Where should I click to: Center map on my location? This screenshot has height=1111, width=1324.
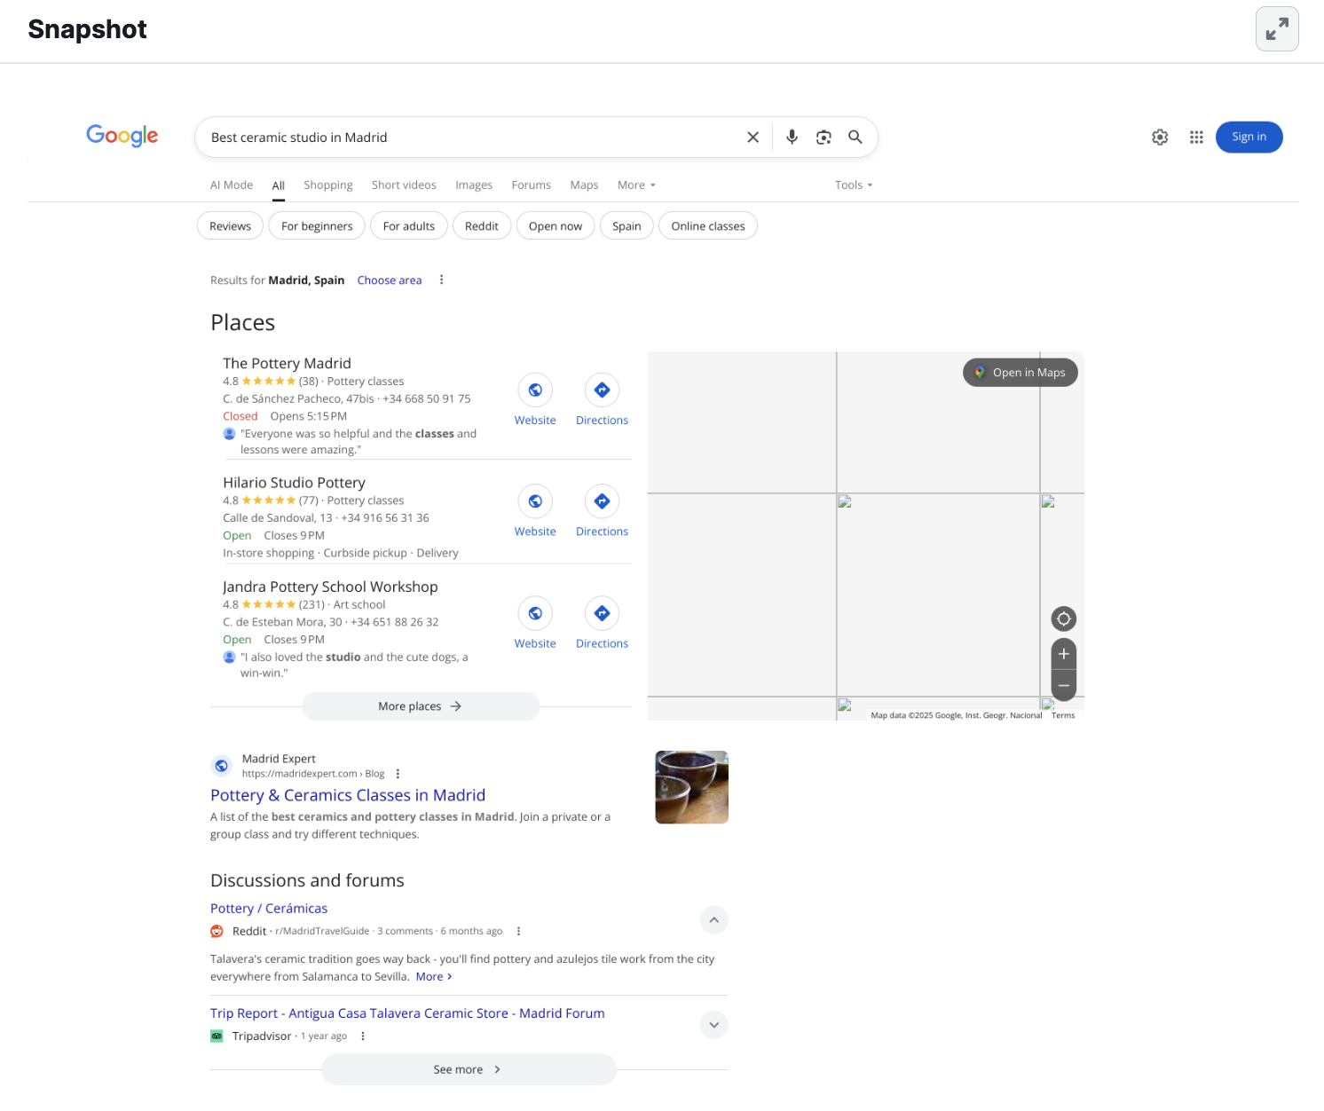[1063, 619]
